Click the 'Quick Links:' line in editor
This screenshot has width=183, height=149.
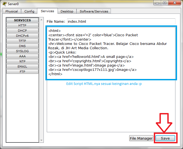tap(62, 52)
